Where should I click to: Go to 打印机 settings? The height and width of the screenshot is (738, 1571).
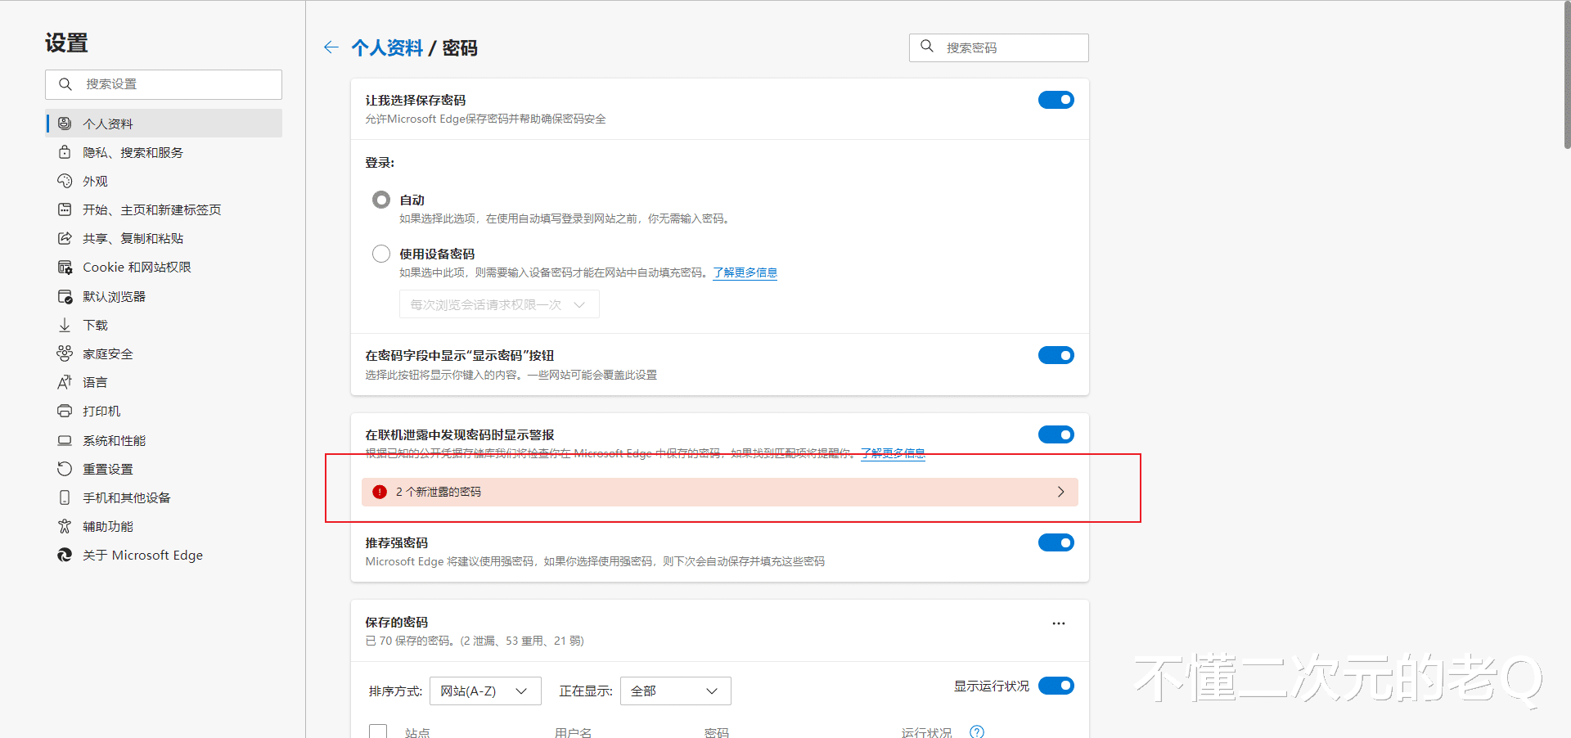(x=164, y=411)
